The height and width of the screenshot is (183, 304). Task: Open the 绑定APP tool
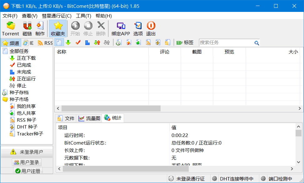click(x=120, y=28)
